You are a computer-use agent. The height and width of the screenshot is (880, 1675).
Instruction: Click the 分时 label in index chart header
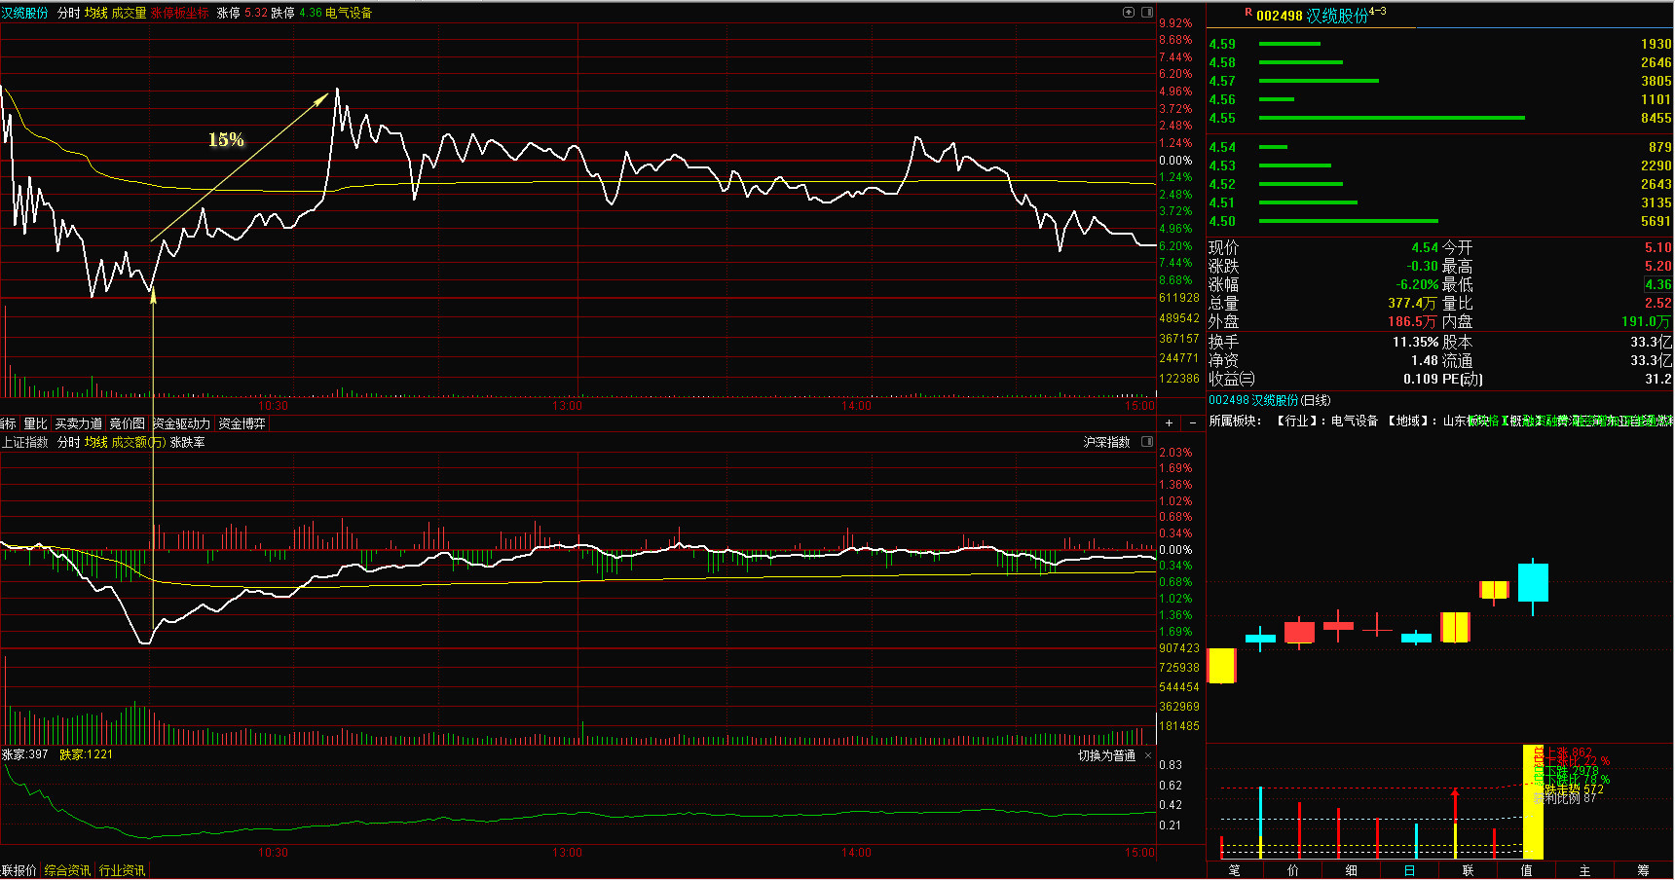[68, 442]
